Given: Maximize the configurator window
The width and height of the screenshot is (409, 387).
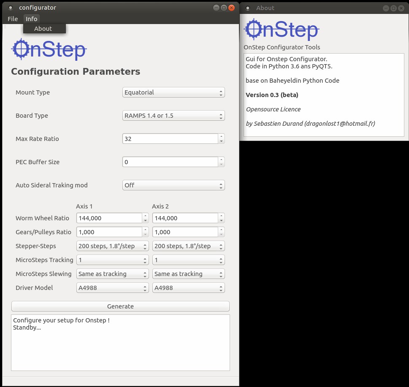Looking at the screenshot, I should [x=224, y=8].
